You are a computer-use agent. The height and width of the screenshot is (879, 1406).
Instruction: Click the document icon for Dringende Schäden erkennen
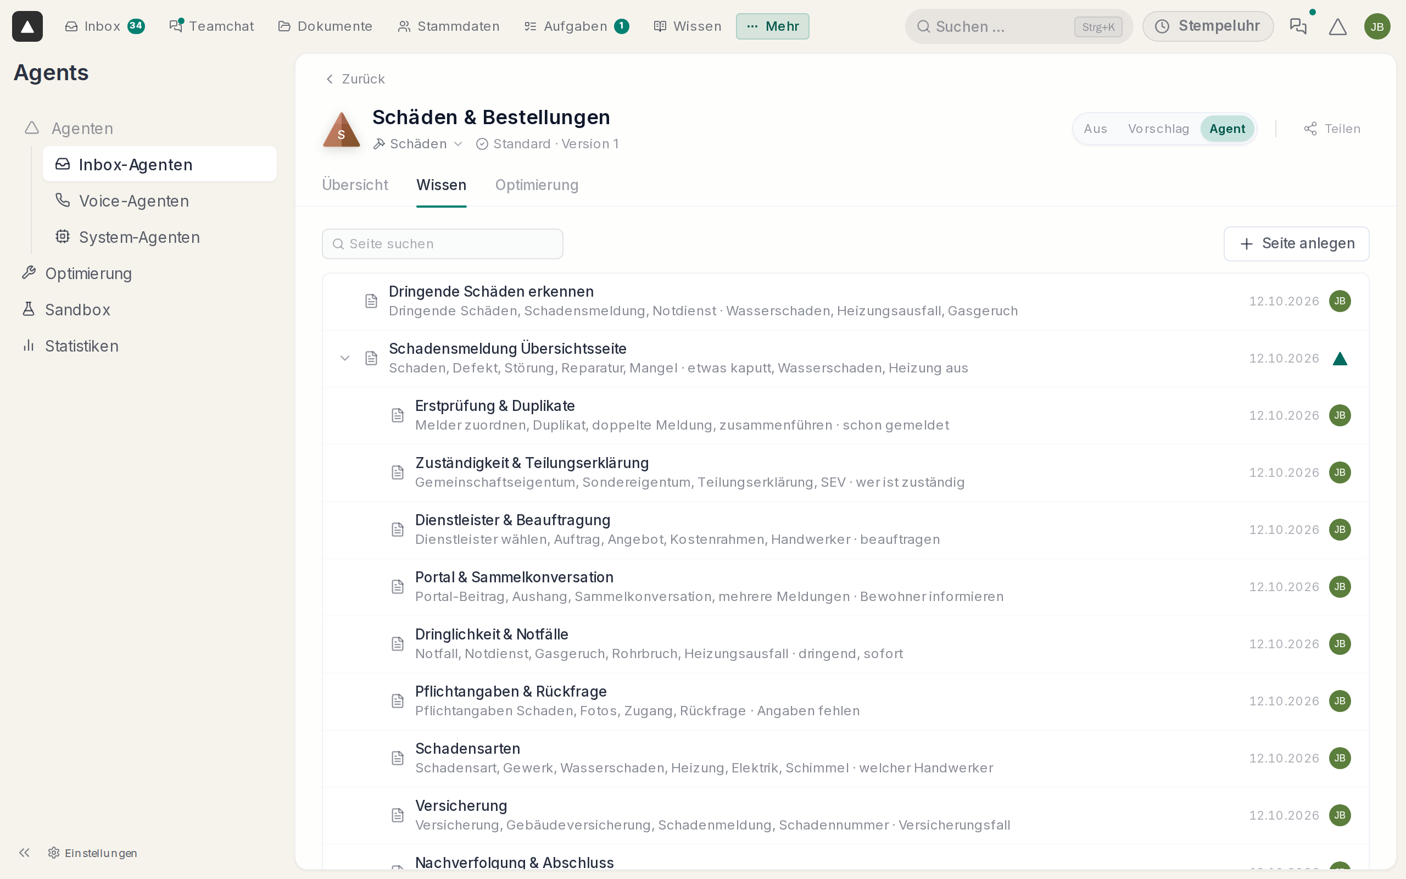coord(371,301)
